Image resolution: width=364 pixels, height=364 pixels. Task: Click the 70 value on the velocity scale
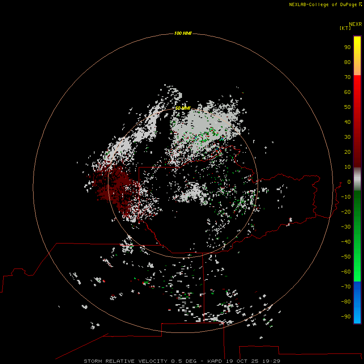[x=347, y=77]
